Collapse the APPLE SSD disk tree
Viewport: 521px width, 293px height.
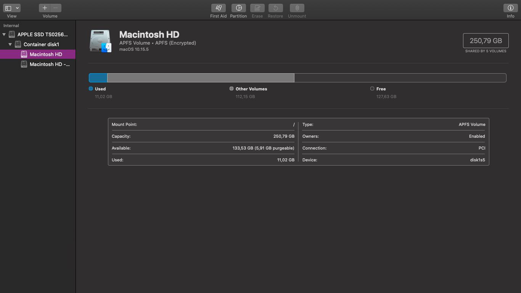click(4, 35)
